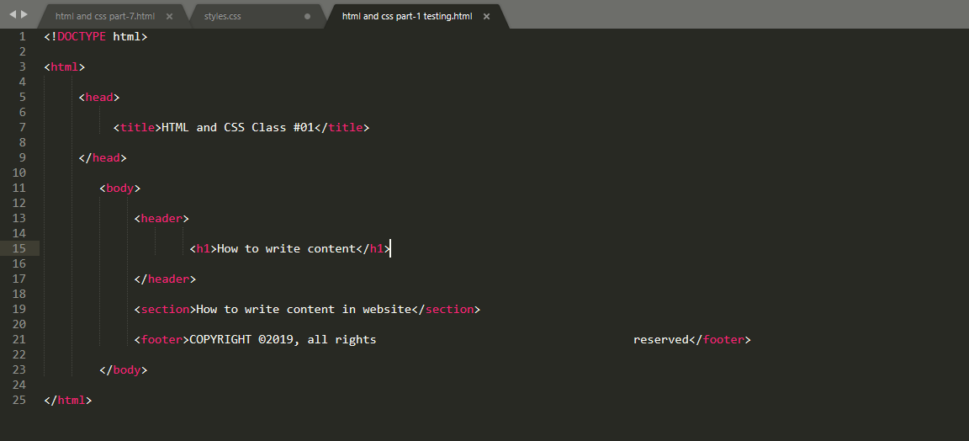The height and width of the screenshot is (441, 969).
Task: Click the left tab navigation arrow
Action: (13, 14)
